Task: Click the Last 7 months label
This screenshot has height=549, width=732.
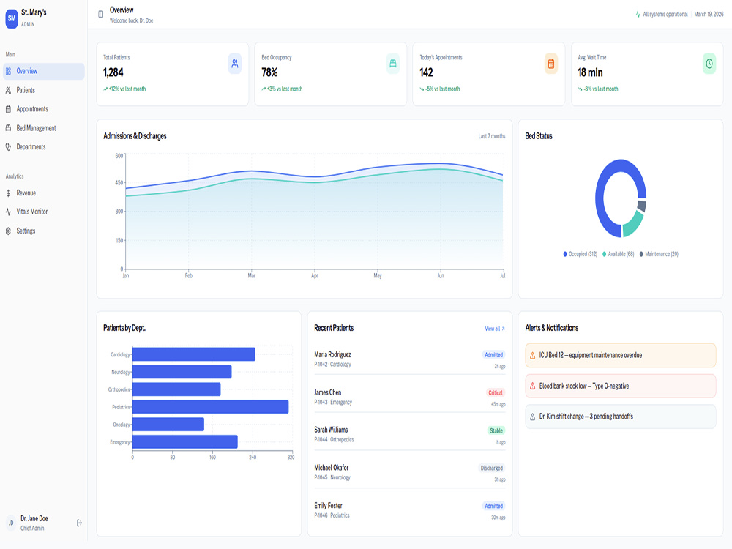Action: [492, 136]
